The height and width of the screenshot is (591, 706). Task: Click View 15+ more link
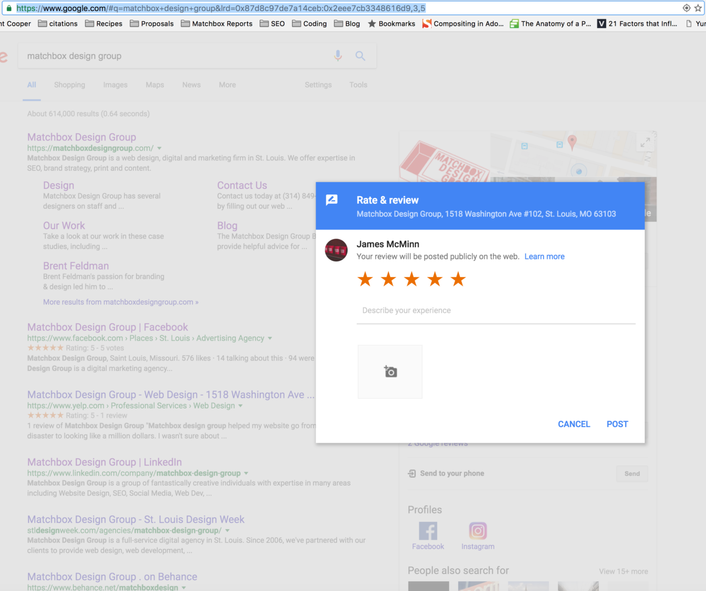click(623, 571)
